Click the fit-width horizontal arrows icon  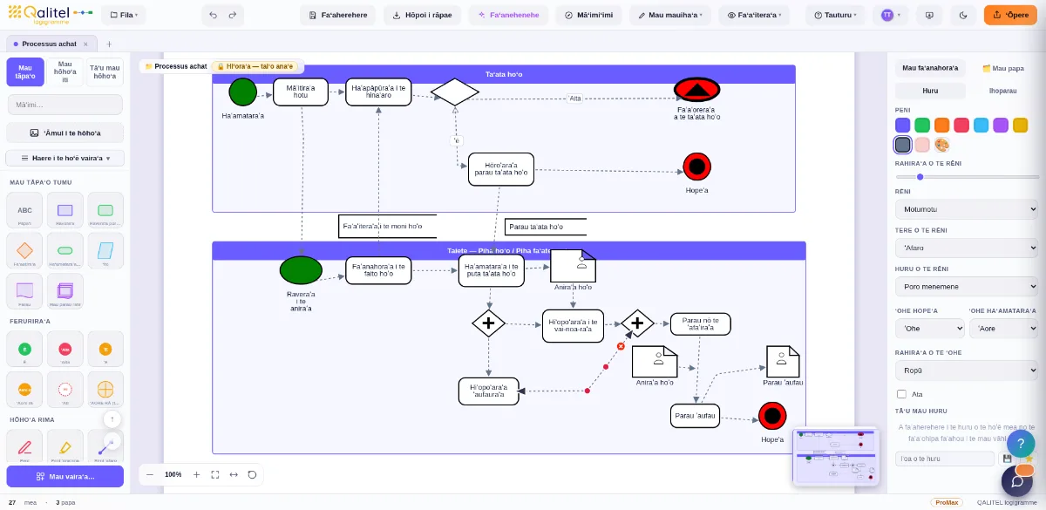234,474
